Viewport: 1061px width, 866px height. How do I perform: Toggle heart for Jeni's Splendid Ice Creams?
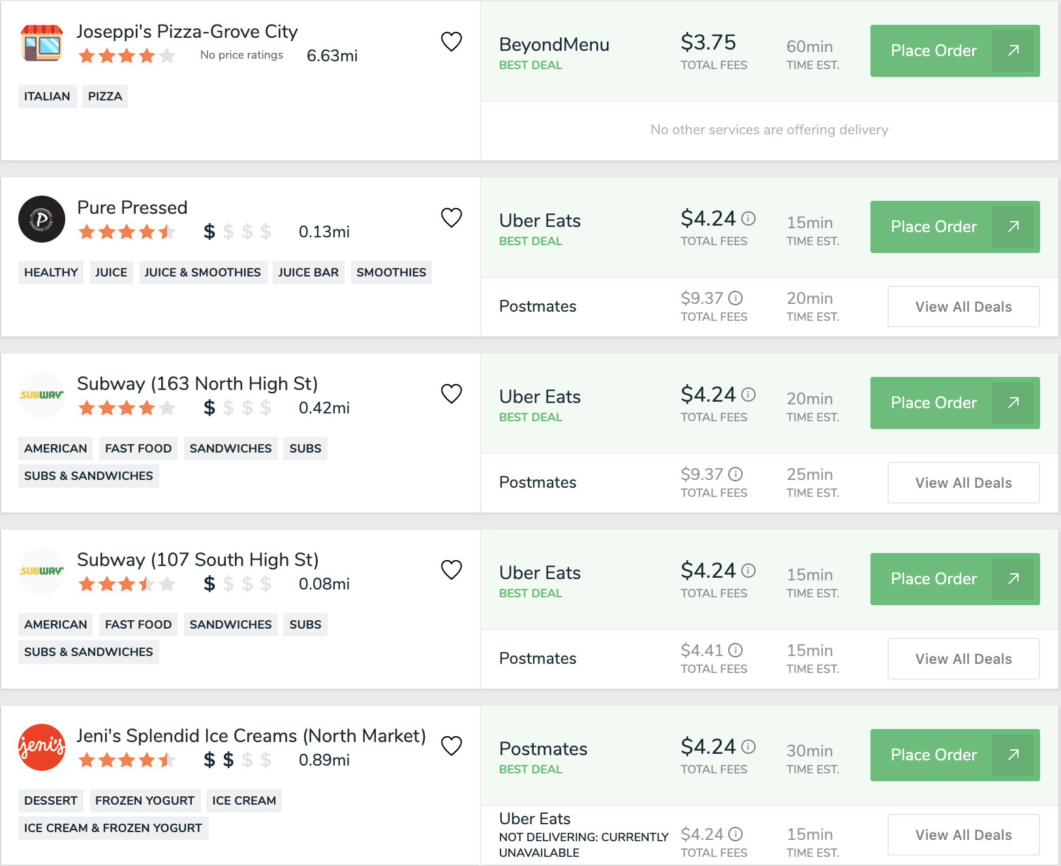tap(452, 746)
